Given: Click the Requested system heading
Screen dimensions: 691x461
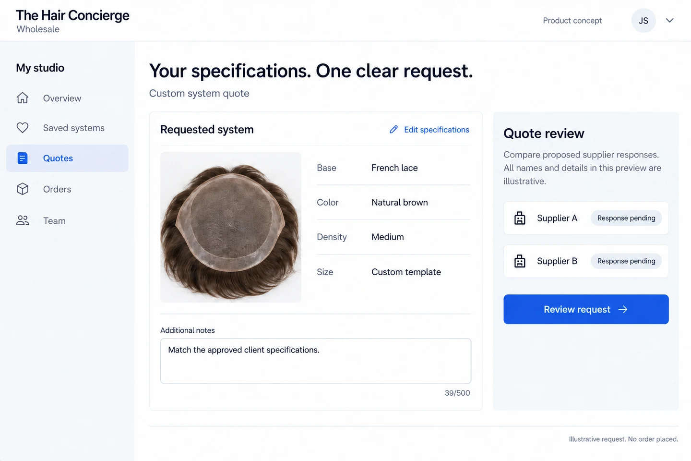Looking at the screenshot, I should coord(207,130).
